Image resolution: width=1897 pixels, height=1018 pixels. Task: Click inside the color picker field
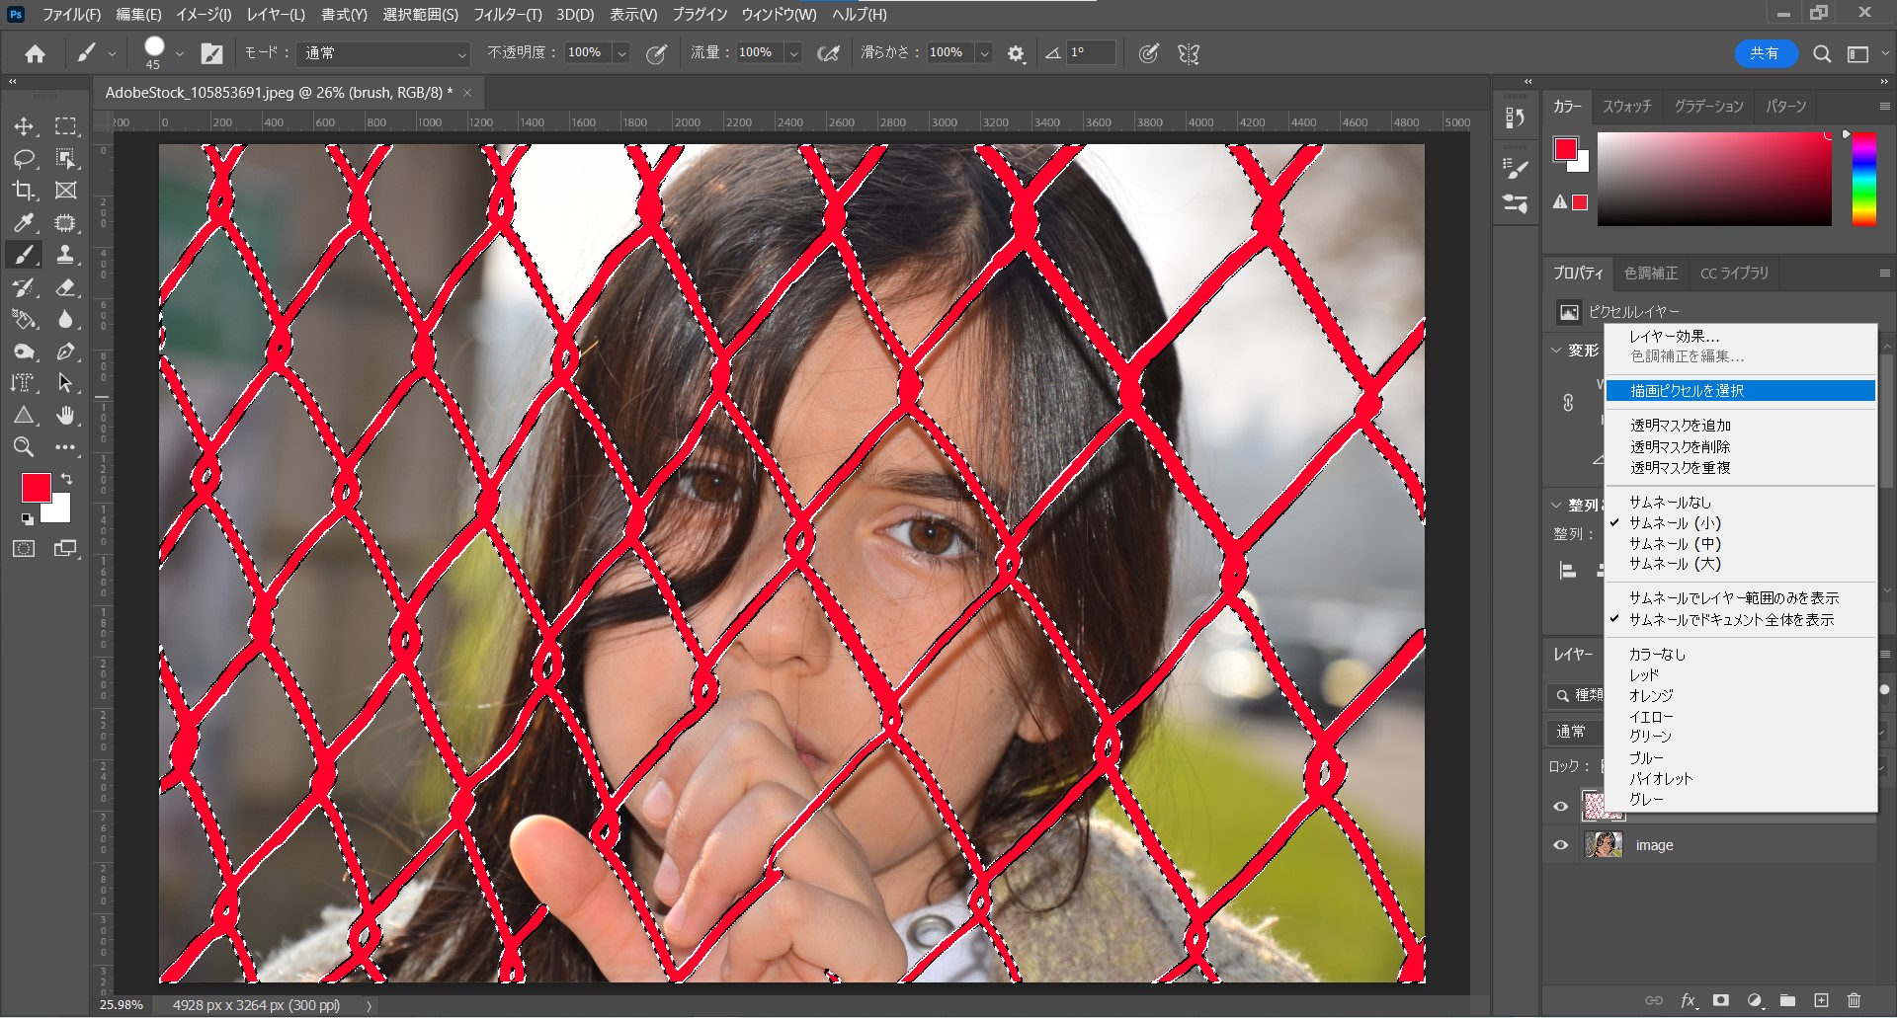point(1714,179)
